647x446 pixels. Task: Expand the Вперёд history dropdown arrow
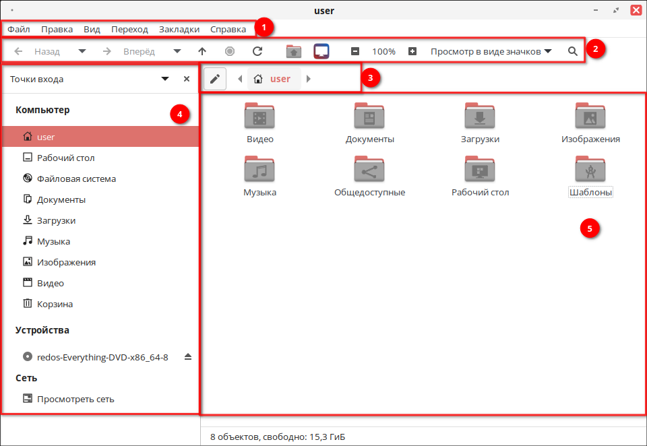[x=177, y=52]
